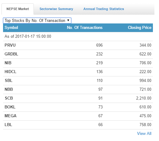Click the 706.00 closing price for NIB

145,63
